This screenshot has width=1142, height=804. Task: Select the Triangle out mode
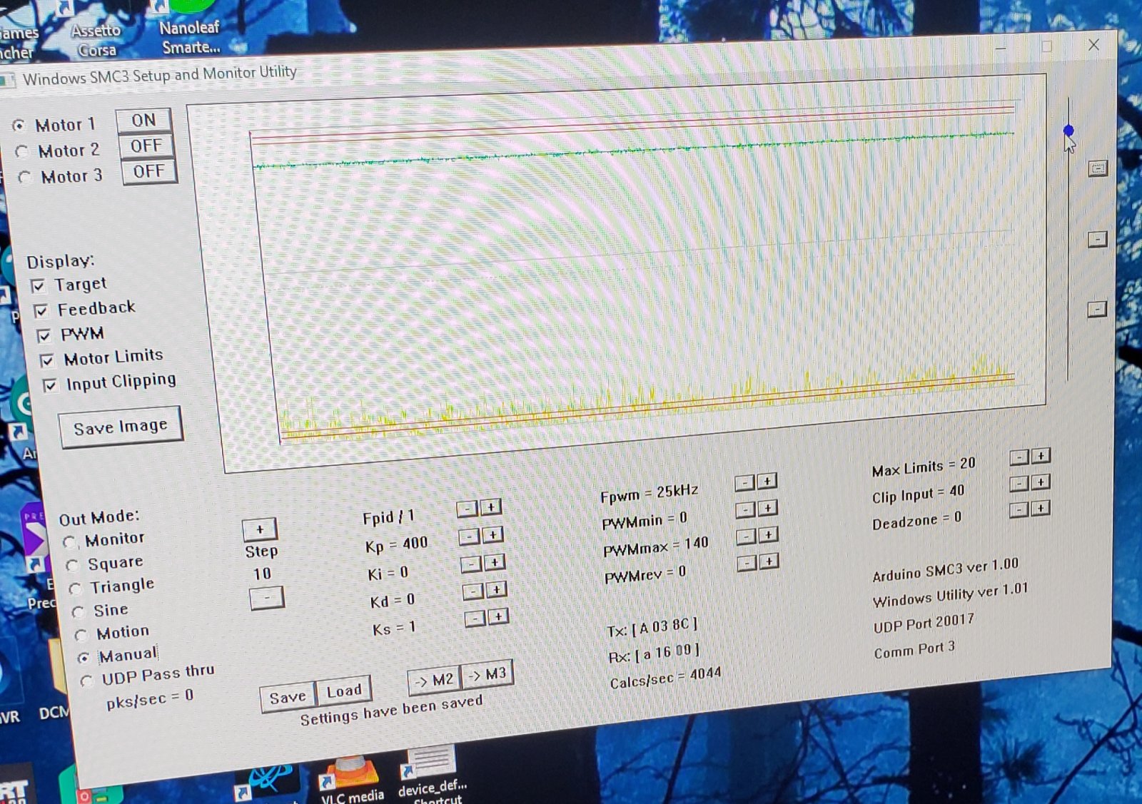coord(75,589)
